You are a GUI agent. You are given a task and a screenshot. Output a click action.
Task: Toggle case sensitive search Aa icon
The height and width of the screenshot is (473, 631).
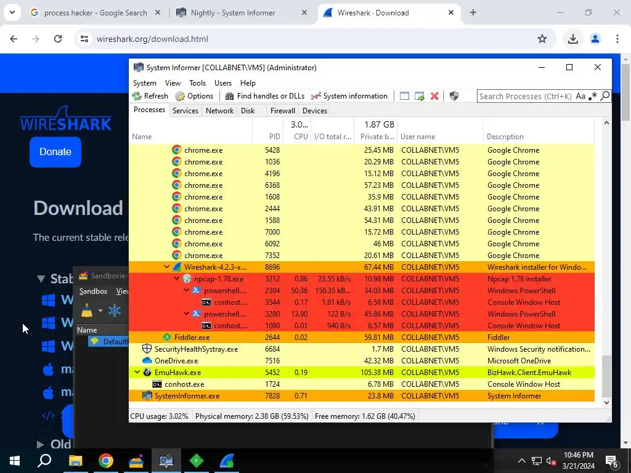(x=580, y=96)
